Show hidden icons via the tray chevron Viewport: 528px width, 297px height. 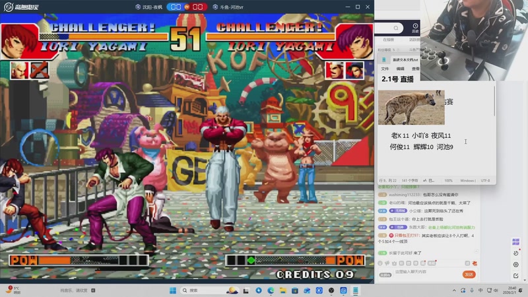454,290
